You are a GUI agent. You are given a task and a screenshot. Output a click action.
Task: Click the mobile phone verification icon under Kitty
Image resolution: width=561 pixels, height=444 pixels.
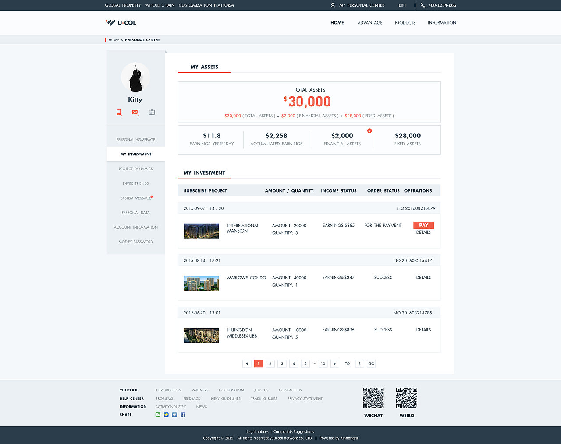pyautogui.click(x=119, y=112)
